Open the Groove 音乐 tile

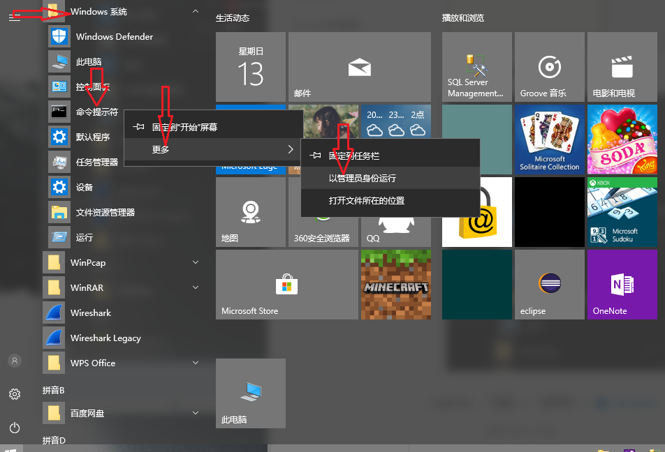(550, 67)
